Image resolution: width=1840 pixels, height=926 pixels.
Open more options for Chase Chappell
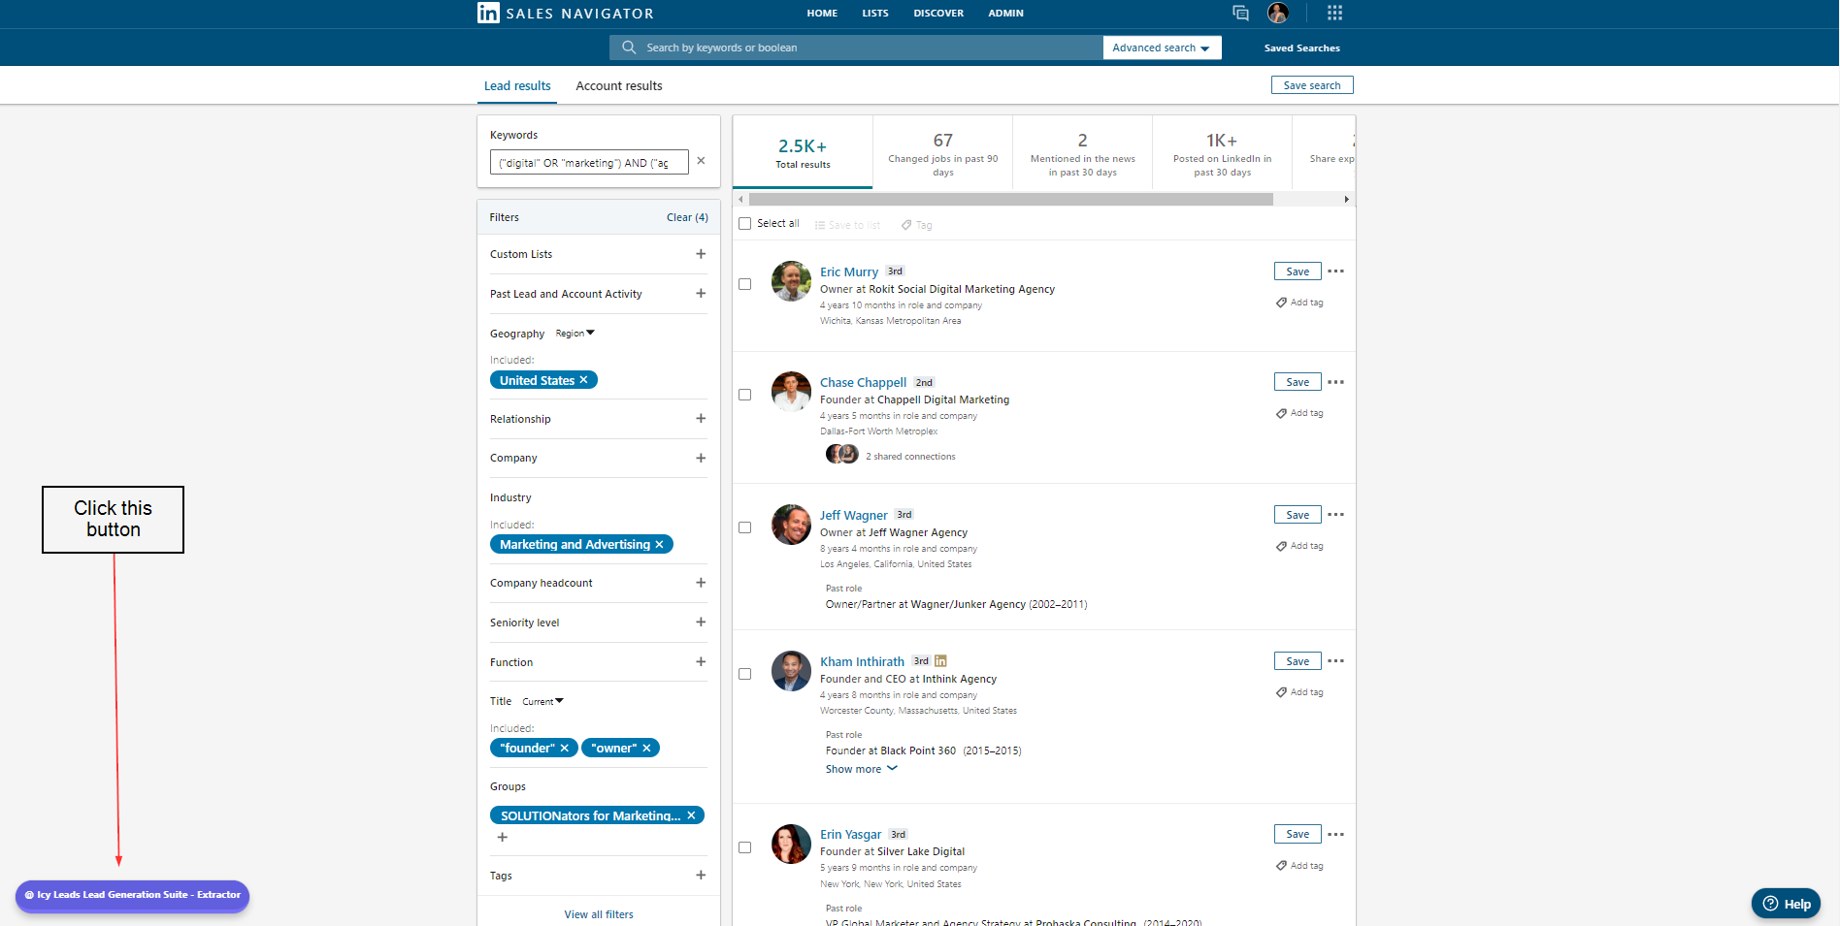(1335, 382)
